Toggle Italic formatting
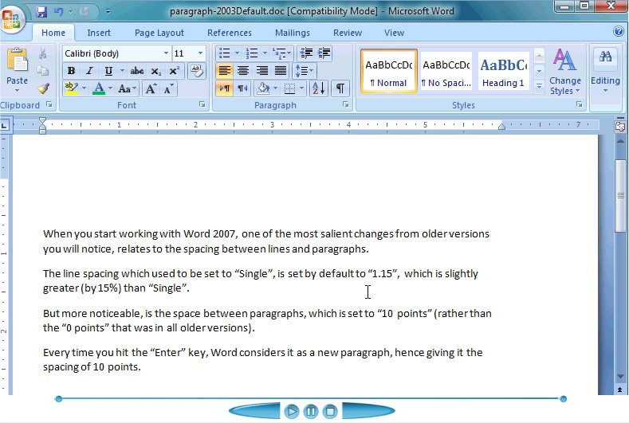This screenshot has height=423, width=629. click(x=89, y=71)
